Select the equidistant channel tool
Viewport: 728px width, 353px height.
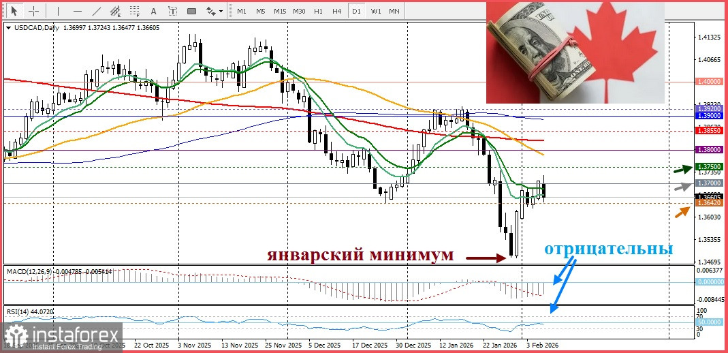click(116, 11)
